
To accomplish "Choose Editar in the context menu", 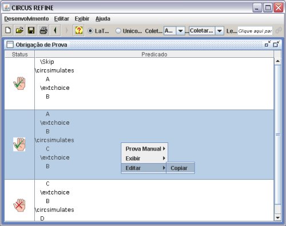I will coord(144,168).
